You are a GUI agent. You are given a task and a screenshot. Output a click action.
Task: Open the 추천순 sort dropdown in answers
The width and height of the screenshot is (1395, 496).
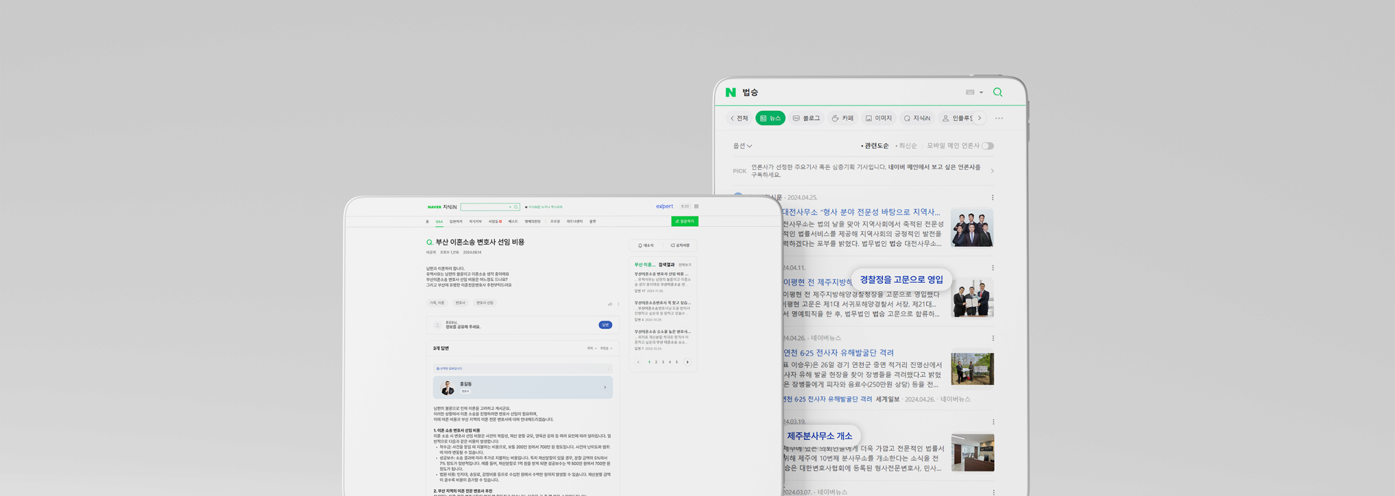coord(606,348)
